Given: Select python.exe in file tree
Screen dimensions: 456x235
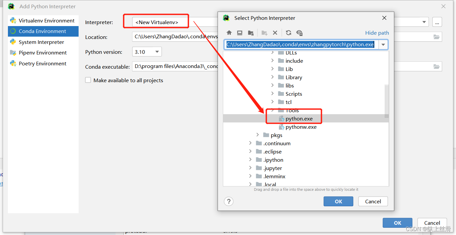Looking at the screenshot, I should pyautogui.click(x=306, y=118).
